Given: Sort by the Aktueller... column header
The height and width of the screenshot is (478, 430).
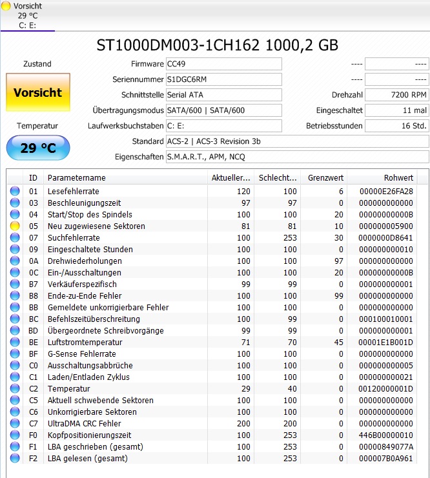Looking at the screenshot, I should pos(230,178).
